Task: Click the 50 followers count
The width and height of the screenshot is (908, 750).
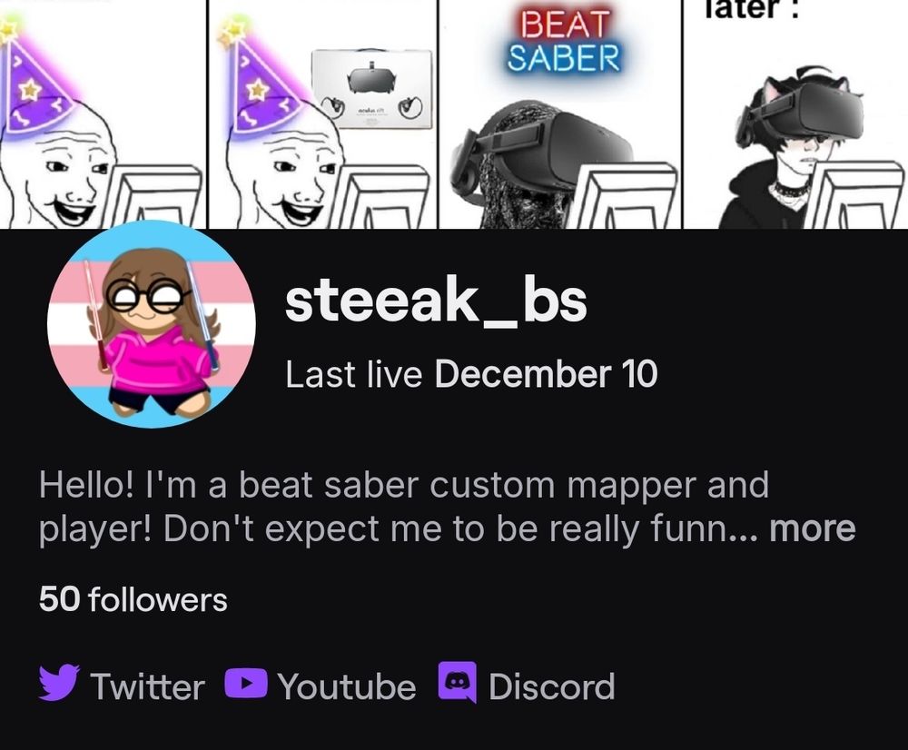Action: point(133,599)
